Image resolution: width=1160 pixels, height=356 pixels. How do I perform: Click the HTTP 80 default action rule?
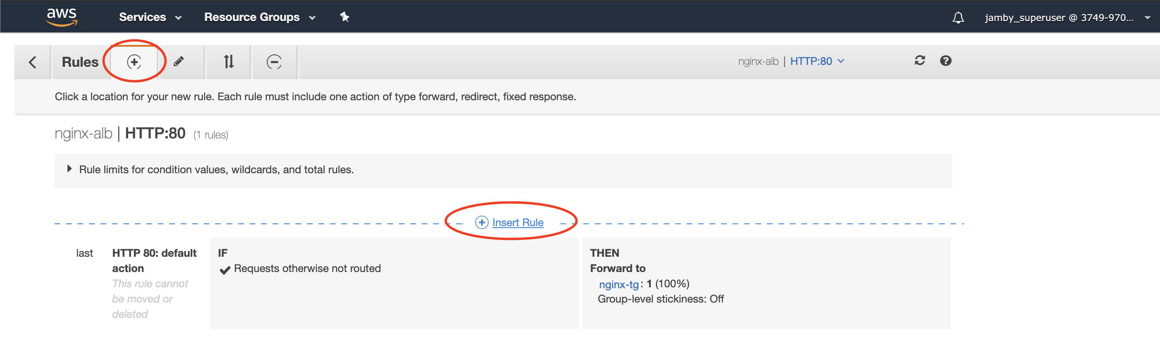point(154,261)
